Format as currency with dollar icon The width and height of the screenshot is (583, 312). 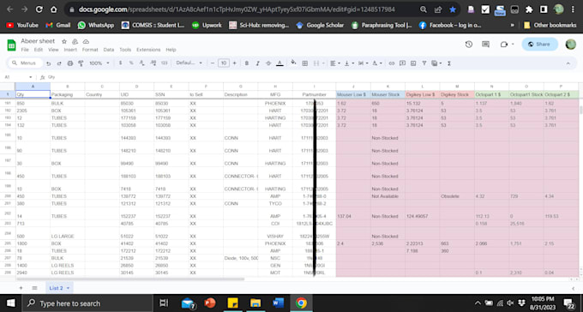121,63
